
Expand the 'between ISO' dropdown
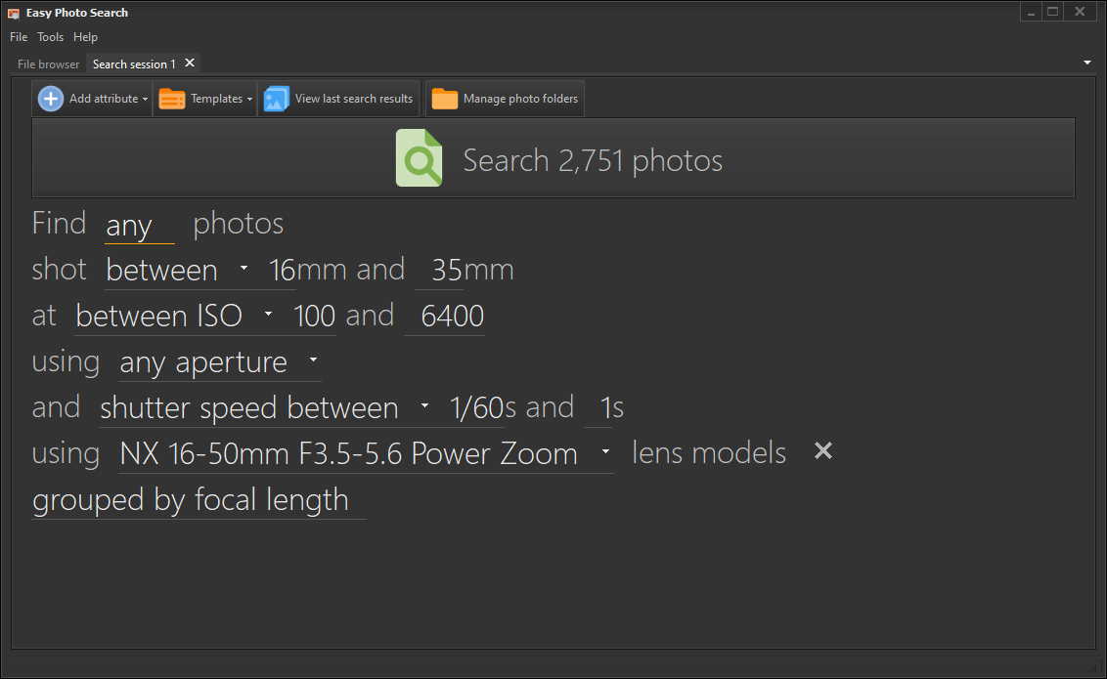tap(268, 316)
